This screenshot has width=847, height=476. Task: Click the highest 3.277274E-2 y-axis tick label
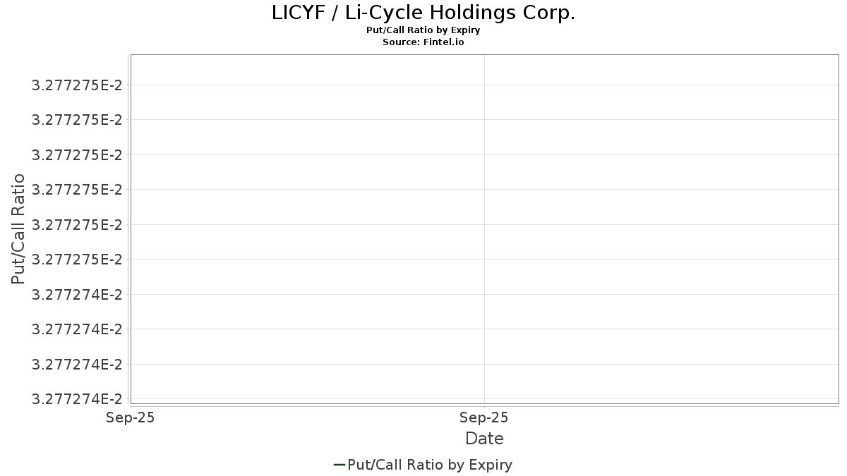(77, 295)
